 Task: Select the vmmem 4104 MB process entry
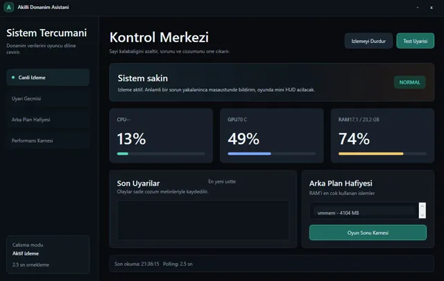coord(364,213)
